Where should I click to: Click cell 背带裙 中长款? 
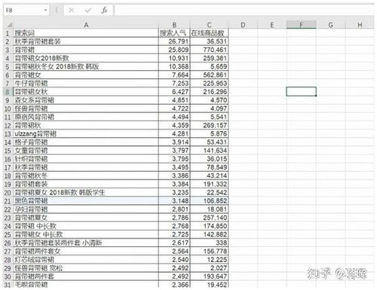(86, 226)
